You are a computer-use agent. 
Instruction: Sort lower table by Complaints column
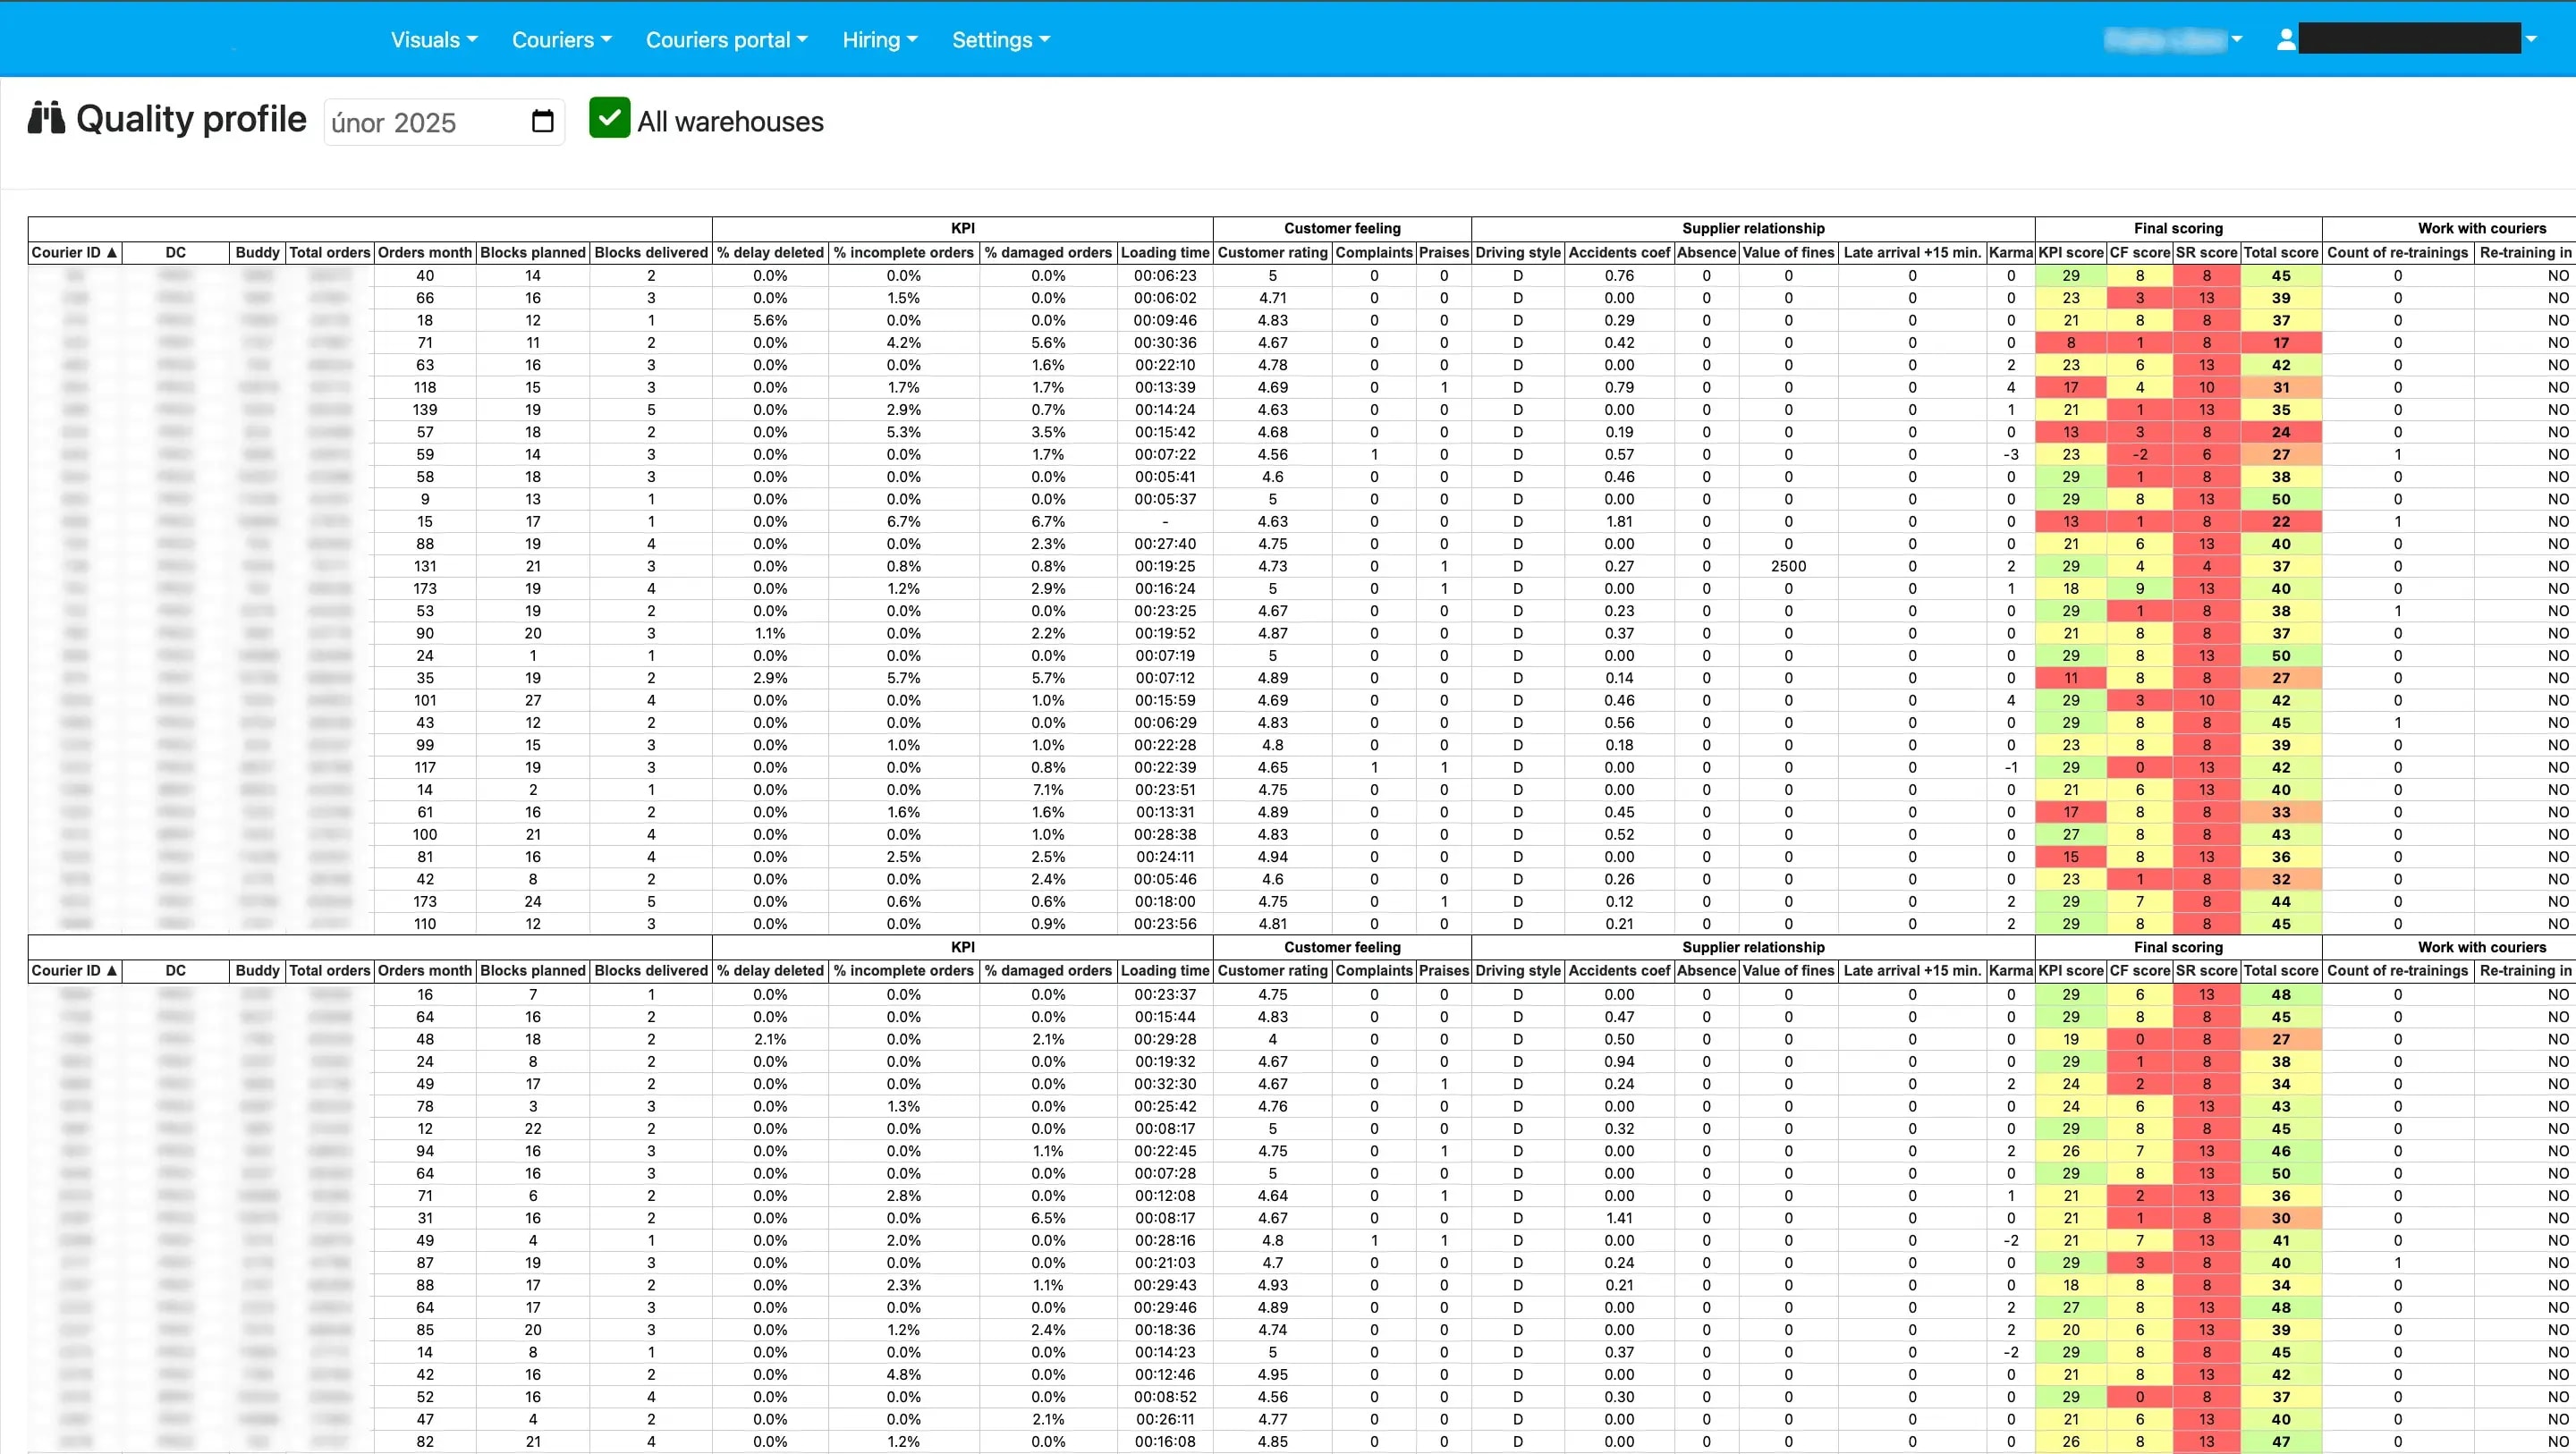[x=1373, y=971]
